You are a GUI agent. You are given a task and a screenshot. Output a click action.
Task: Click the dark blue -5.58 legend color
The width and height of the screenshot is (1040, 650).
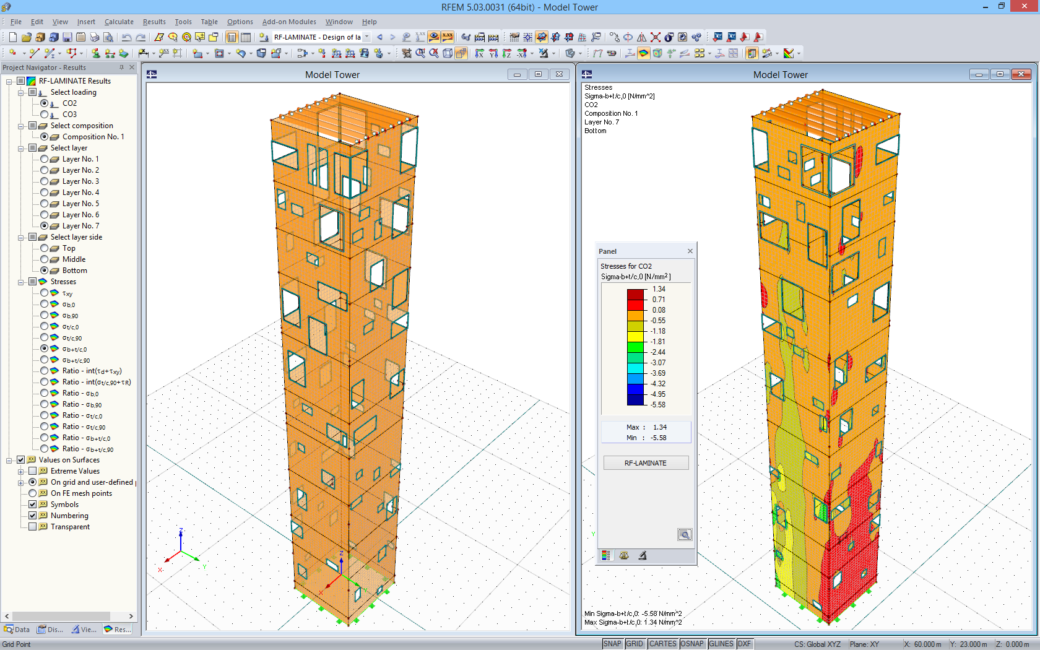click(636, 399)
